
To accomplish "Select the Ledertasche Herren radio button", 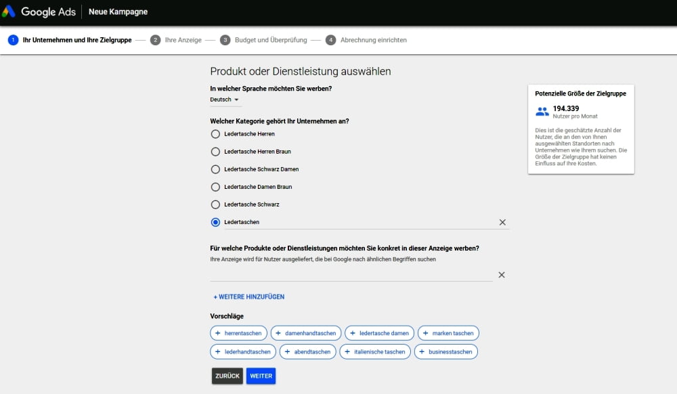I will point(215,134).
